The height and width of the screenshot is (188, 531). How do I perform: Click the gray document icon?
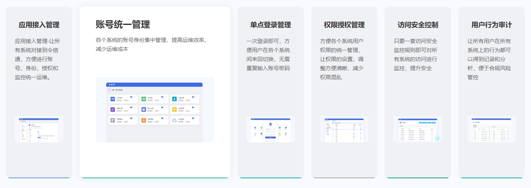tap(113, 120)
